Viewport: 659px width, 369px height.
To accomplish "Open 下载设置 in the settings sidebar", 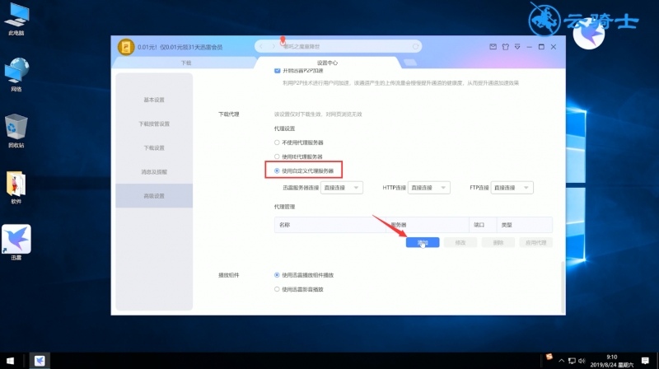I will point(154,147).
